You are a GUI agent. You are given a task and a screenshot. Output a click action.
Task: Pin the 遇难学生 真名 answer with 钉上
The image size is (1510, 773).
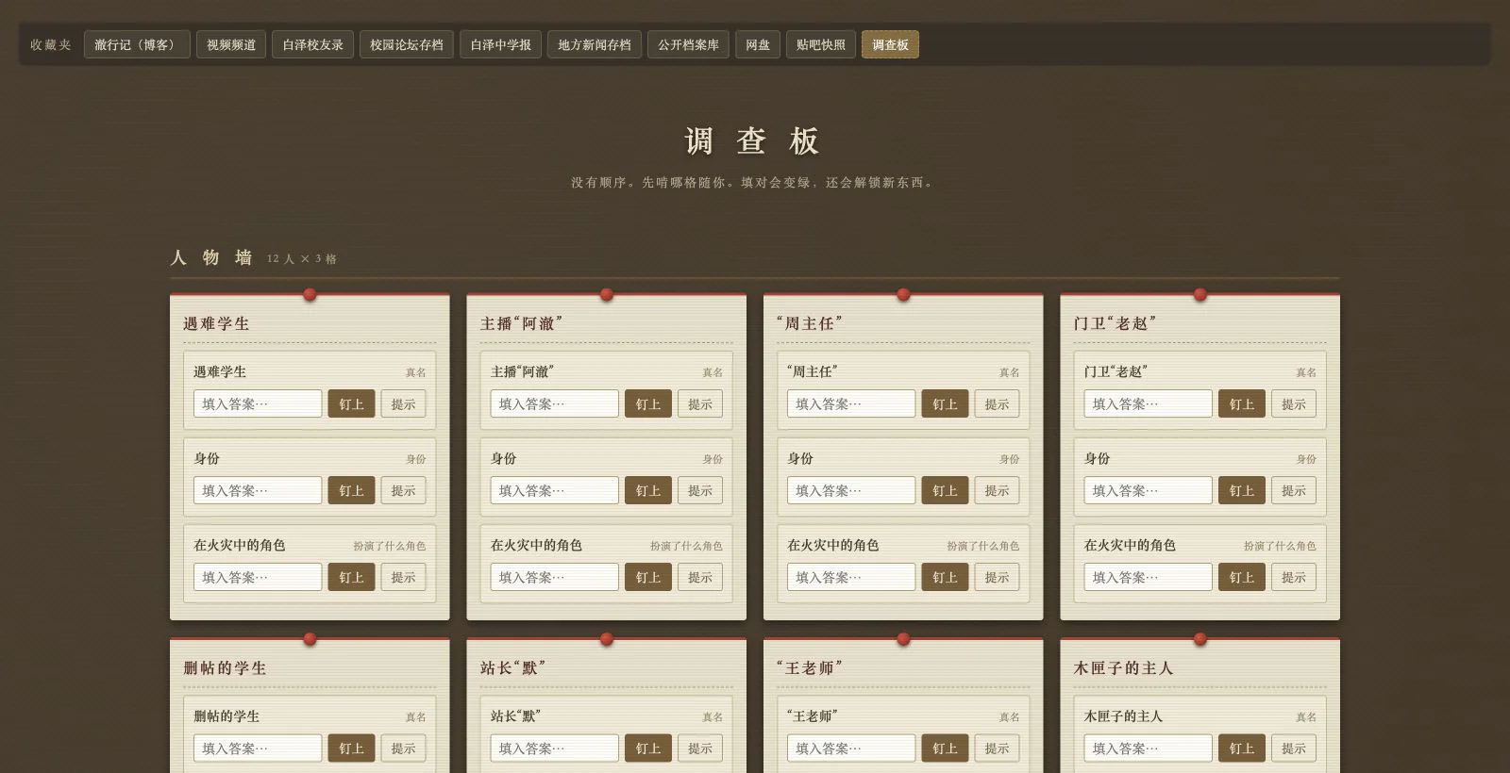pyautogui.click(x=351, y=403)
